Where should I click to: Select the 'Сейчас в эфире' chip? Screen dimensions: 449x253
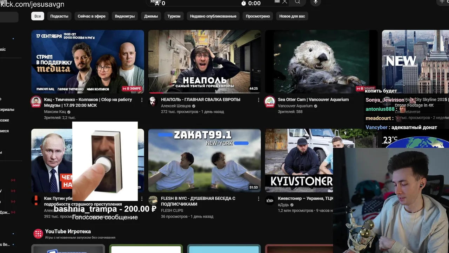coord(92,16)
